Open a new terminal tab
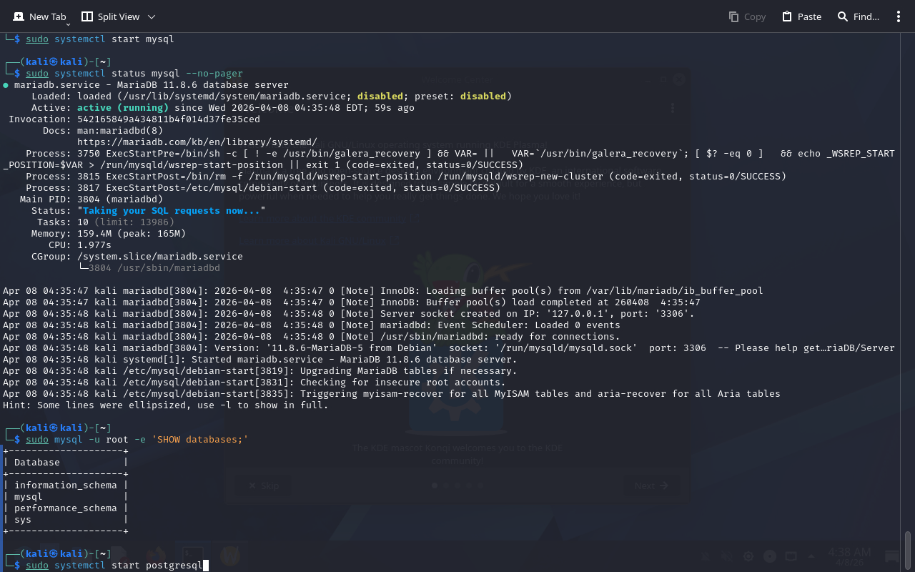The width and height of the screenshot is (915, 572). [x=39, y=16]
